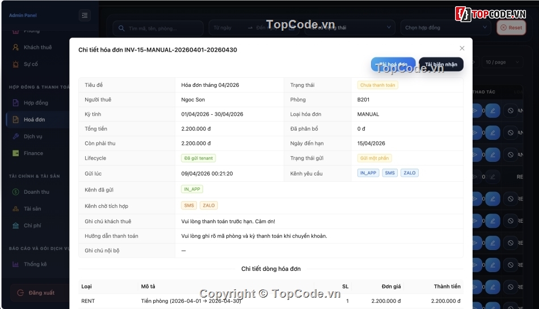539x309 pixels.
Task: Focus the Tìm mã, tên, phòng search field
Action: coord(158,28)
